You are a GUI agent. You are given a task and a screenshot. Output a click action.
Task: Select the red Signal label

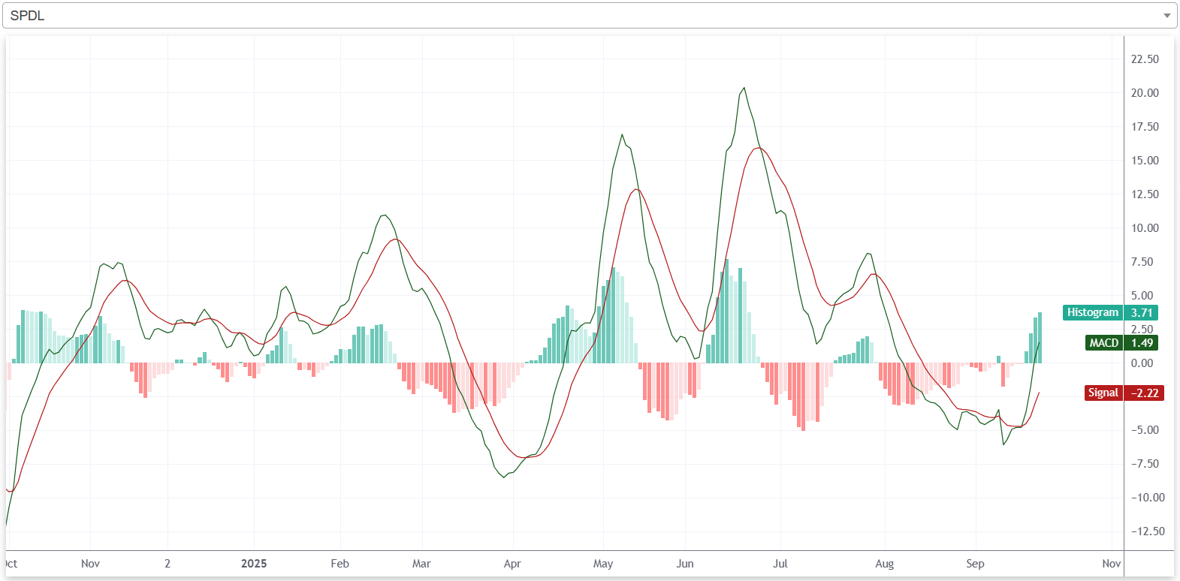pyautogui.click(x=1103, y=393)
